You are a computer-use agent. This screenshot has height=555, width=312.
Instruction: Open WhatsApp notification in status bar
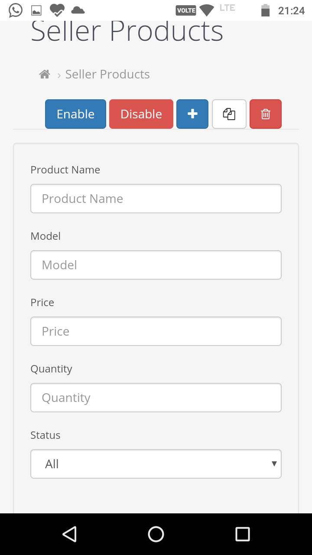tap(16, 10)
